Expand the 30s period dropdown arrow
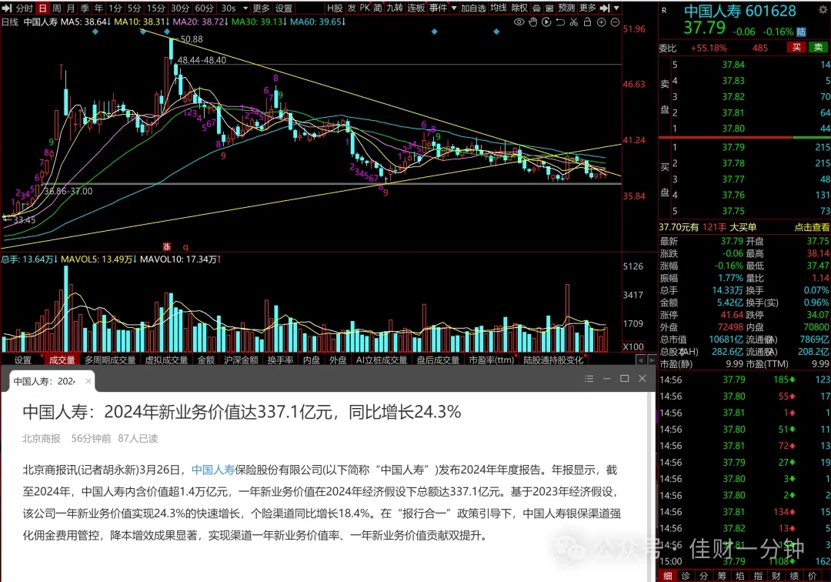831x582 pixels. pos(245,8)
